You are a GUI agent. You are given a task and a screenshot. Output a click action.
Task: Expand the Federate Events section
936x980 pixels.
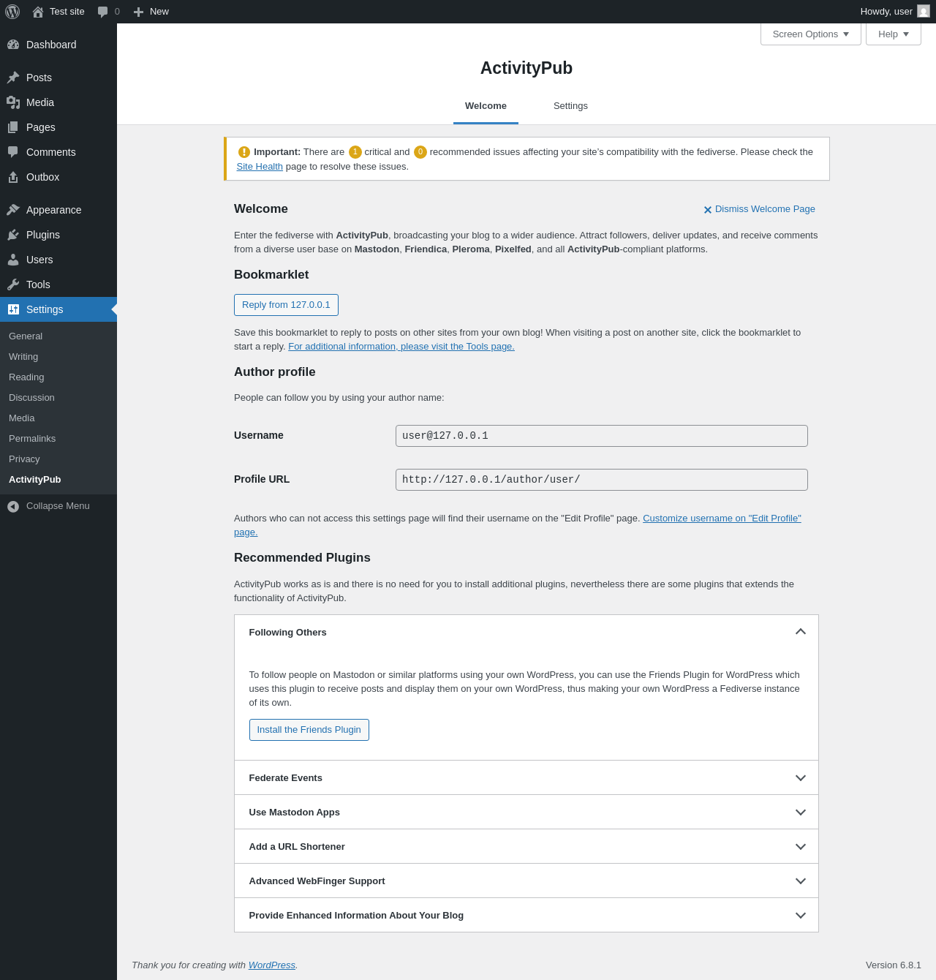tap(800, 777)
